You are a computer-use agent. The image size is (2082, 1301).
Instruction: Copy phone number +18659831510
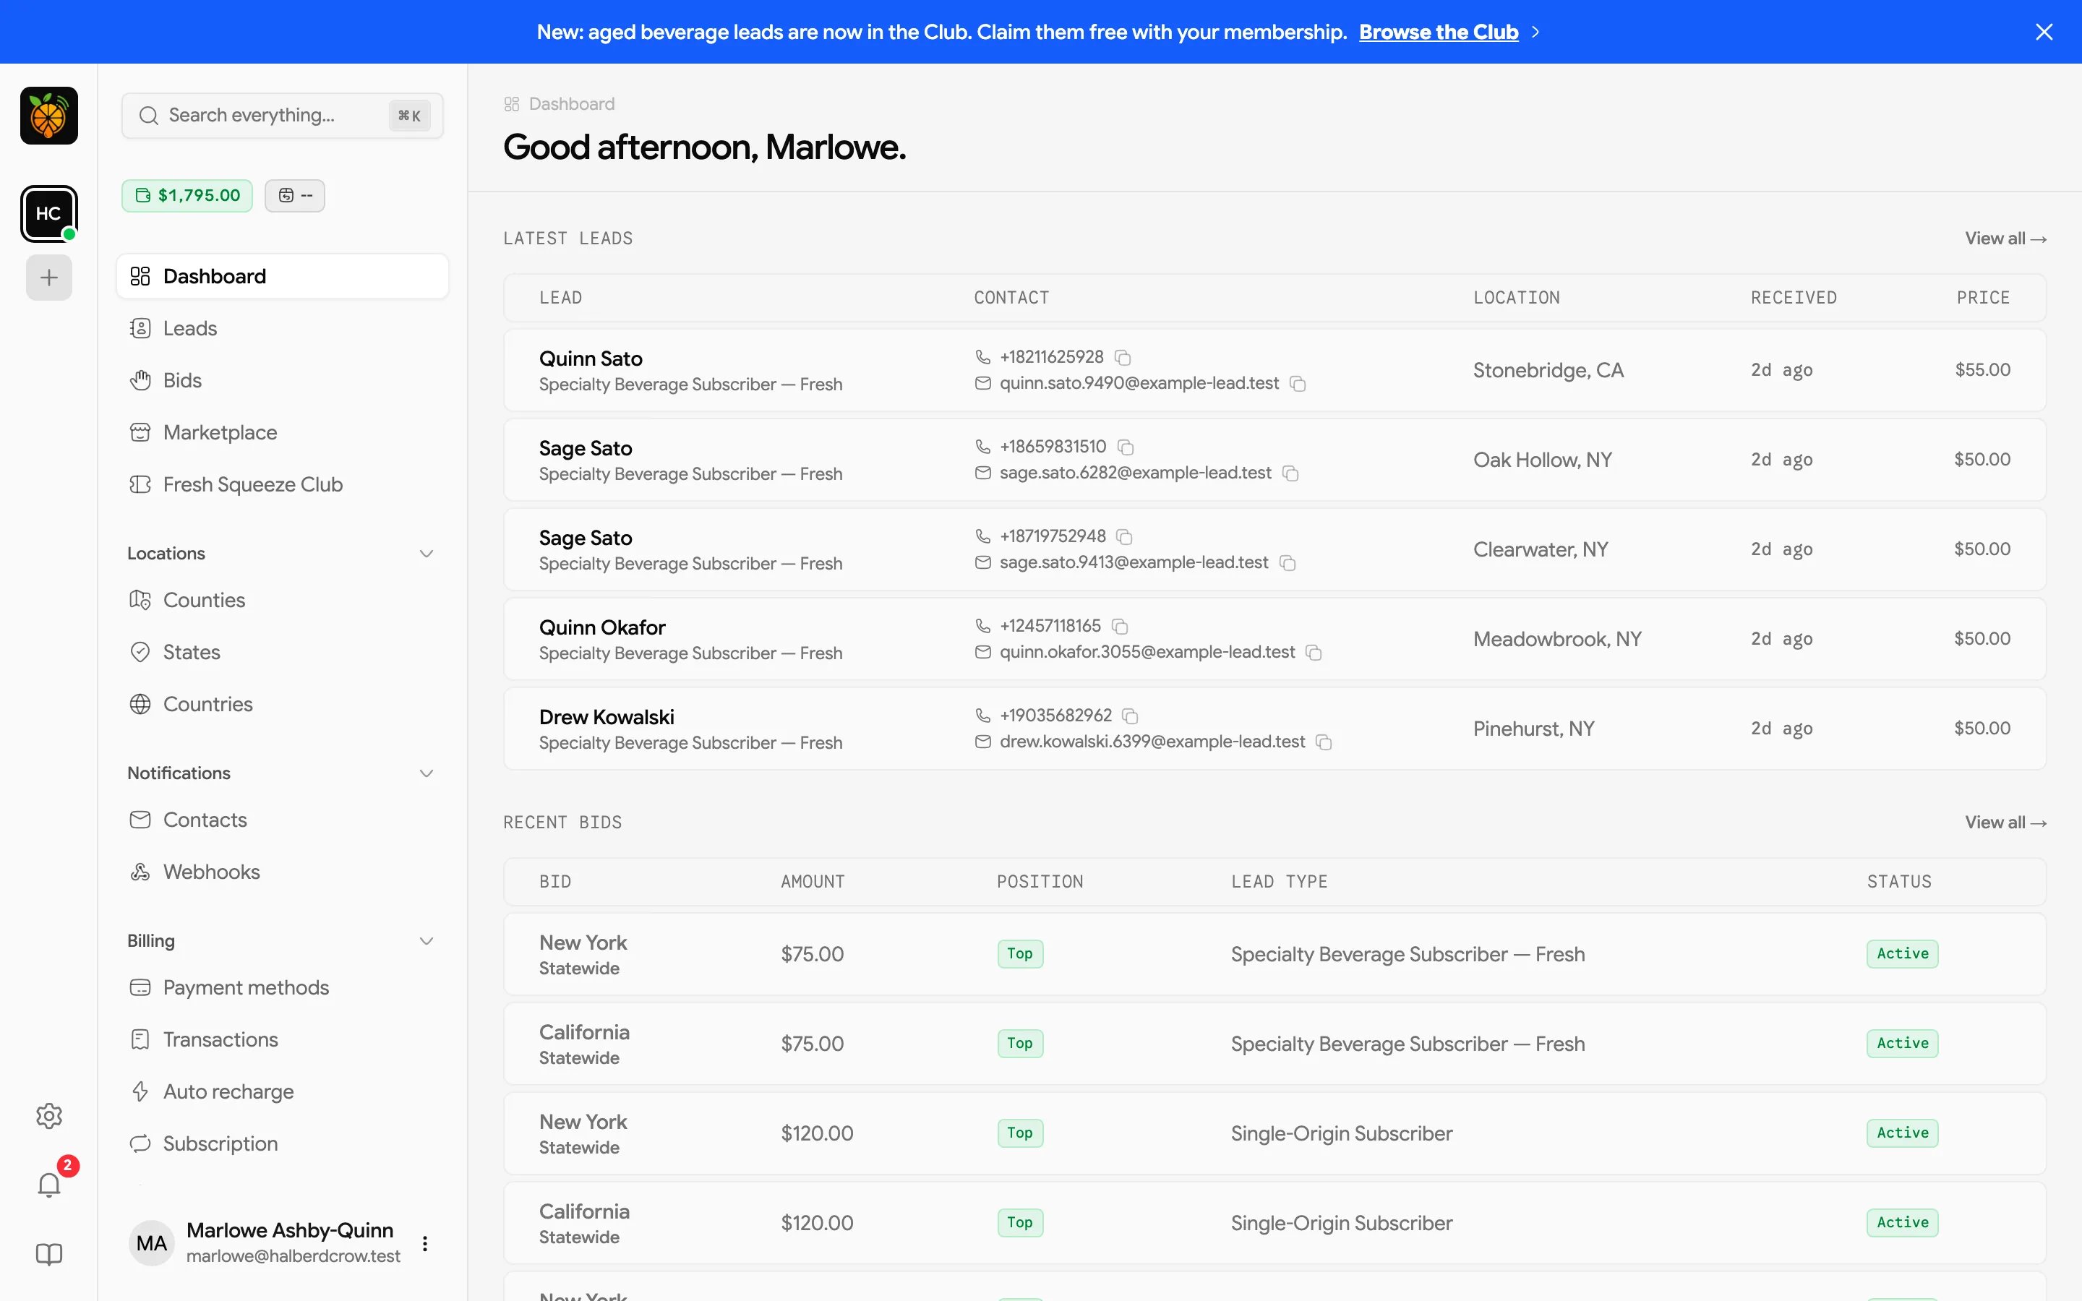pyautogui.click(x=1126, y=447)
